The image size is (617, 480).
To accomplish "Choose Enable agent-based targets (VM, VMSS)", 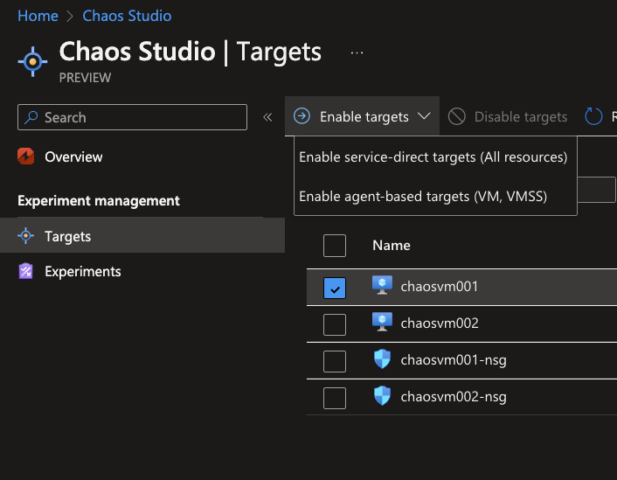I will coord(423,196).
